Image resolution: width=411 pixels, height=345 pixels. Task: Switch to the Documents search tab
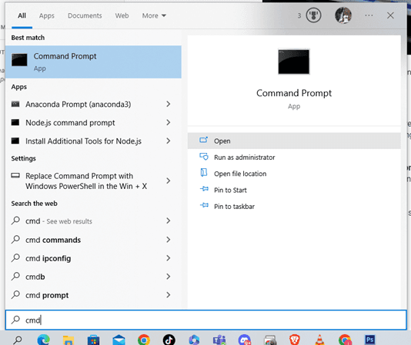pos(85,15)
